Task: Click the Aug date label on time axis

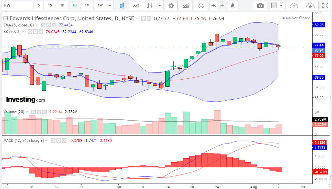Action: point(254,187)
